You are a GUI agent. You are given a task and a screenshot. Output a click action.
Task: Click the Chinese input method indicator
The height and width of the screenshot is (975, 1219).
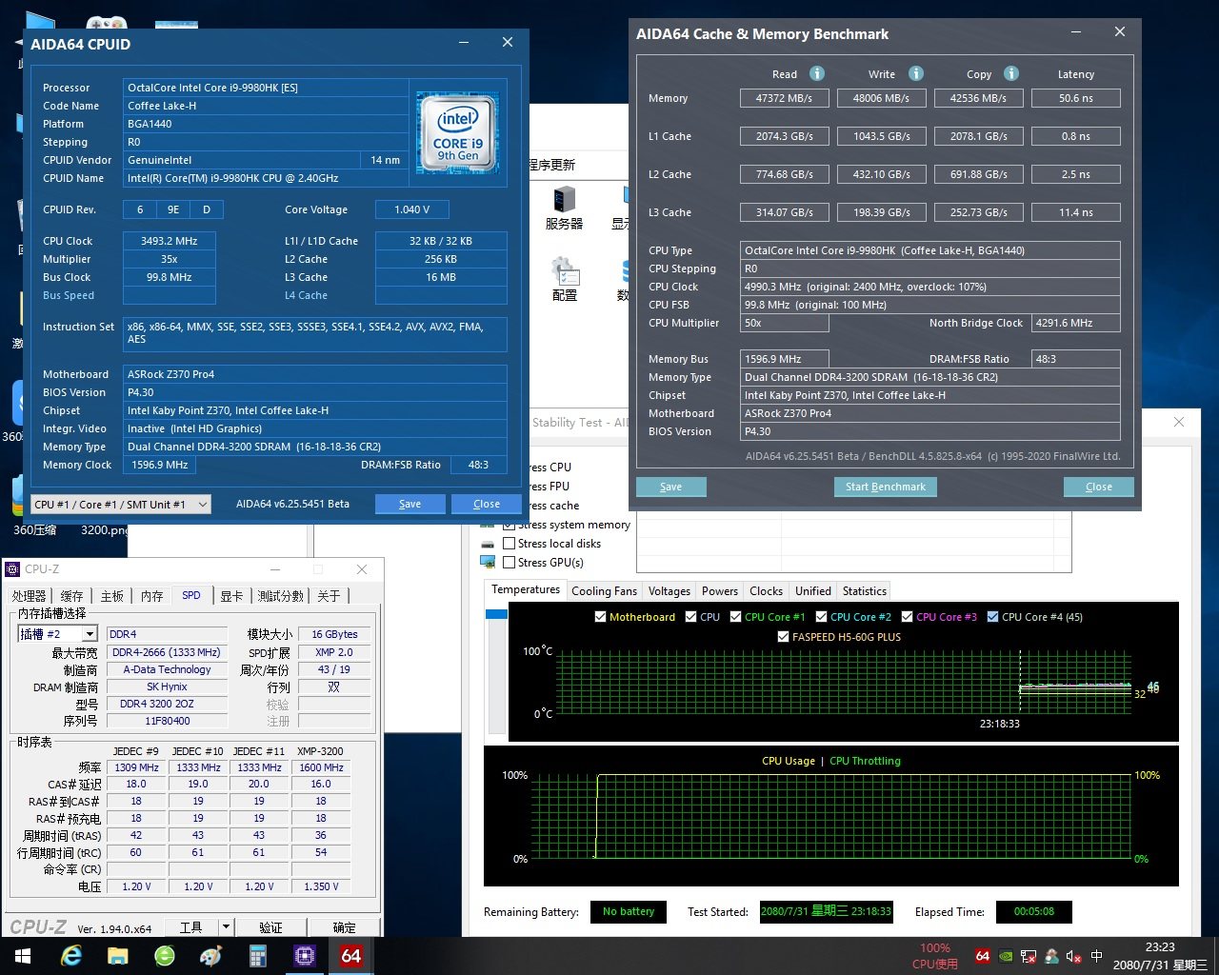tap(1097, 956)
